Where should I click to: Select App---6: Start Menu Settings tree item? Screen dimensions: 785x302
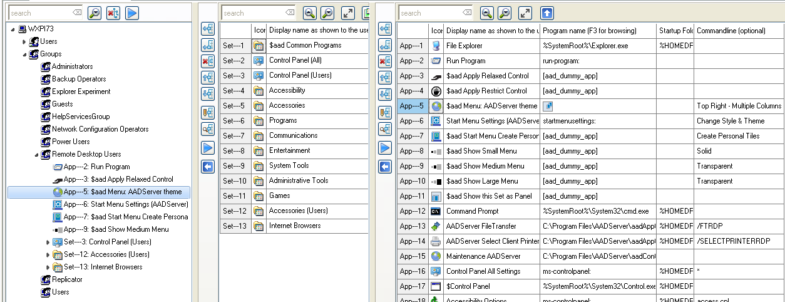coord(125,204)
